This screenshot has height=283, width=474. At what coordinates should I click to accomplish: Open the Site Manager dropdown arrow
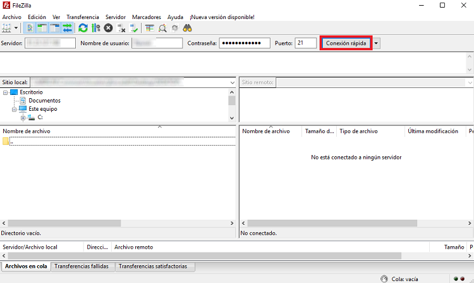pyautogui.click(x=16, y=28)
